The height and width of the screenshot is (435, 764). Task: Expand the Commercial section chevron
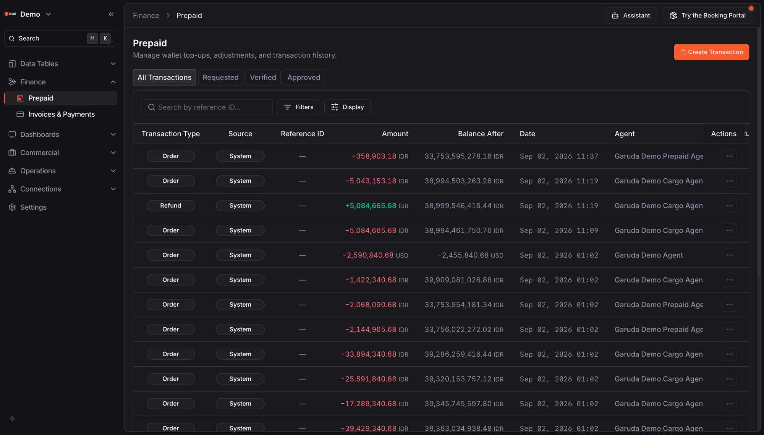(x=113, y=152)
